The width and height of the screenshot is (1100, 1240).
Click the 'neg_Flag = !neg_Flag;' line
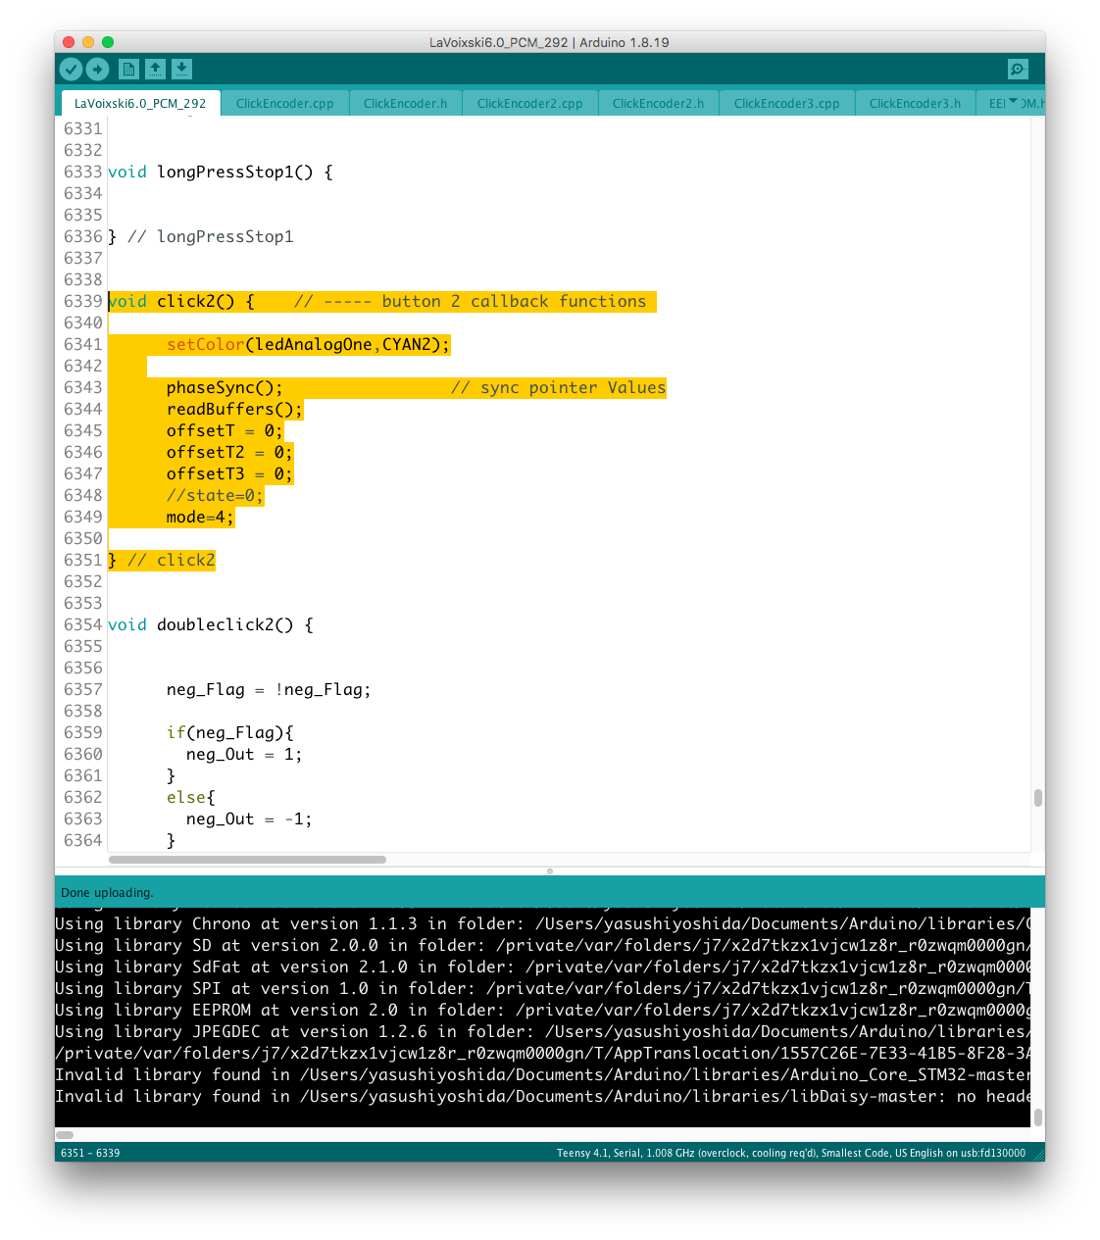[x=269, y=689]
